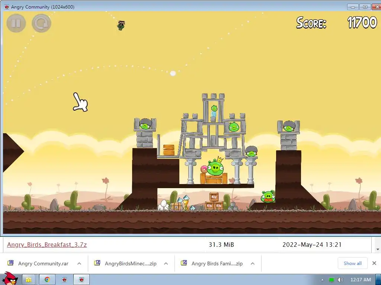This screenshot has width=381, height=285.
Task: Click the 31.3 MiB file size text
Action: [221, 245]
